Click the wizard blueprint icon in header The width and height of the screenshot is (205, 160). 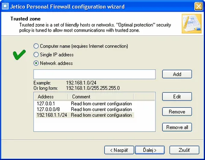[192, 24]
